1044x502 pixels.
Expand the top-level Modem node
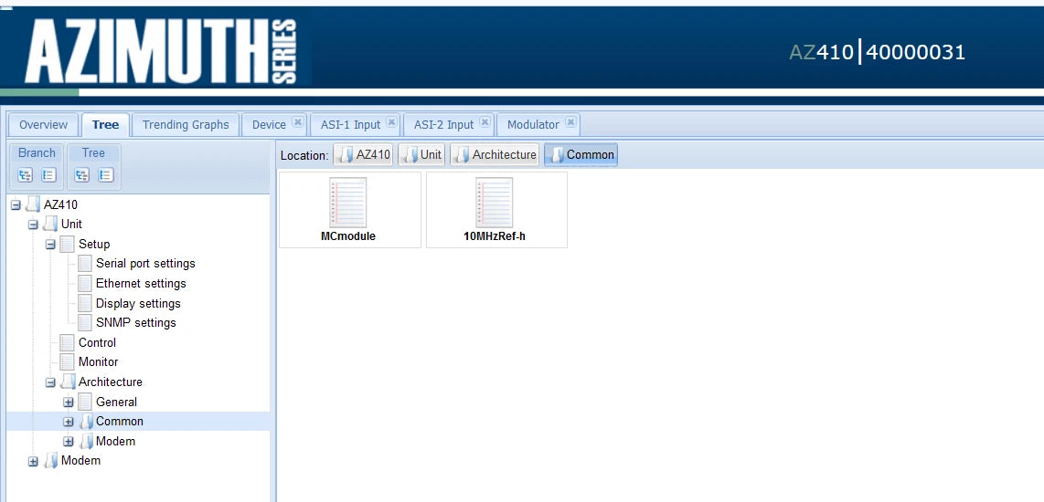pos(33,462)
